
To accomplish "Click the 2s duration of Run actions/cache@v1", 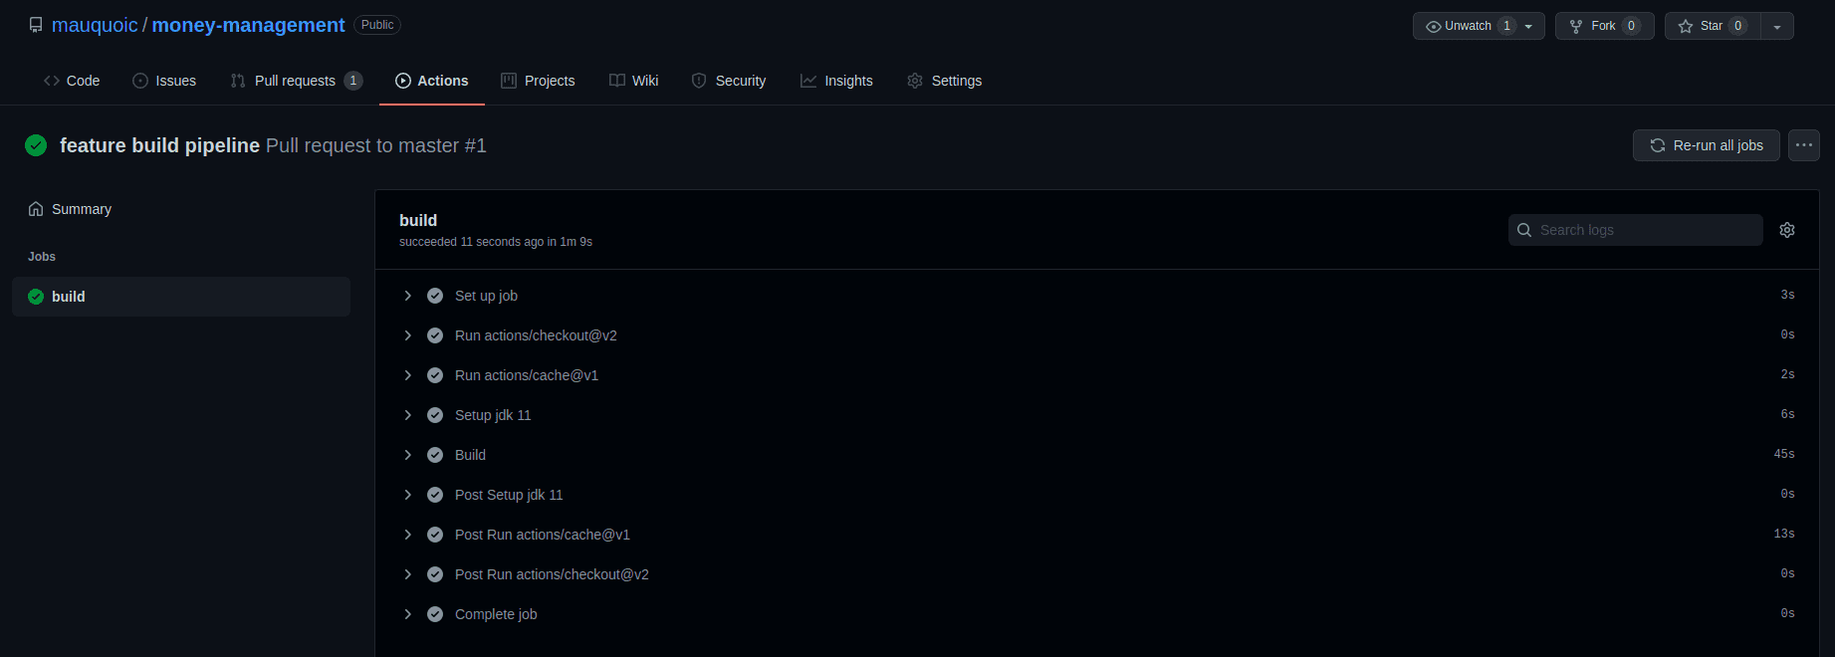I will click(x=1788, y=374).
